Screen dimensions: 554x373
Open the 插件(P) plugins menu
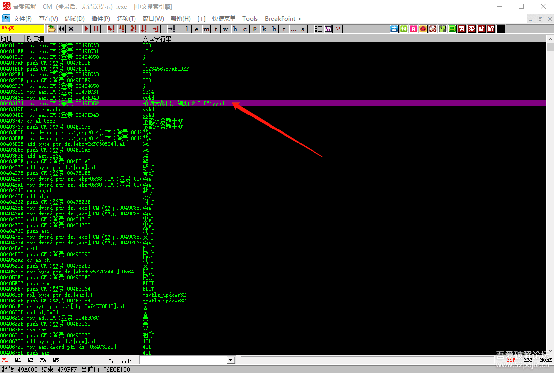pos(101,18)
